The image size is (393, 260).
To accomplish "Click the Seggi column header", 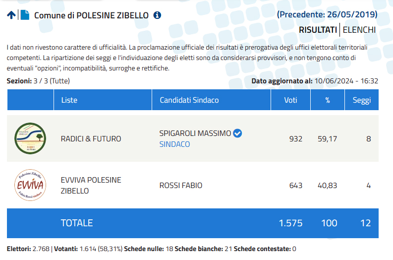I will pos(362,100).
